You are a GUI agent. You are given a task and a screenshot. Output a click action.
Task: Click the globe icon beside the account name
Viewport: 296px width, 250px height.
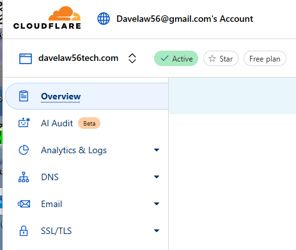[104, 19]
